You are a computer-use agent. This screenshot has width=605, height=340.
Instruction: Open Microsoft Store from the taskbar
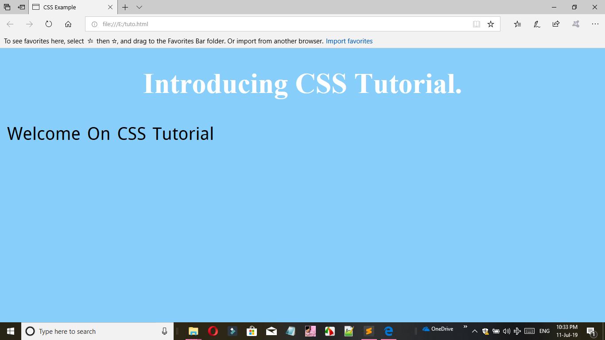(x=252, y=331)
